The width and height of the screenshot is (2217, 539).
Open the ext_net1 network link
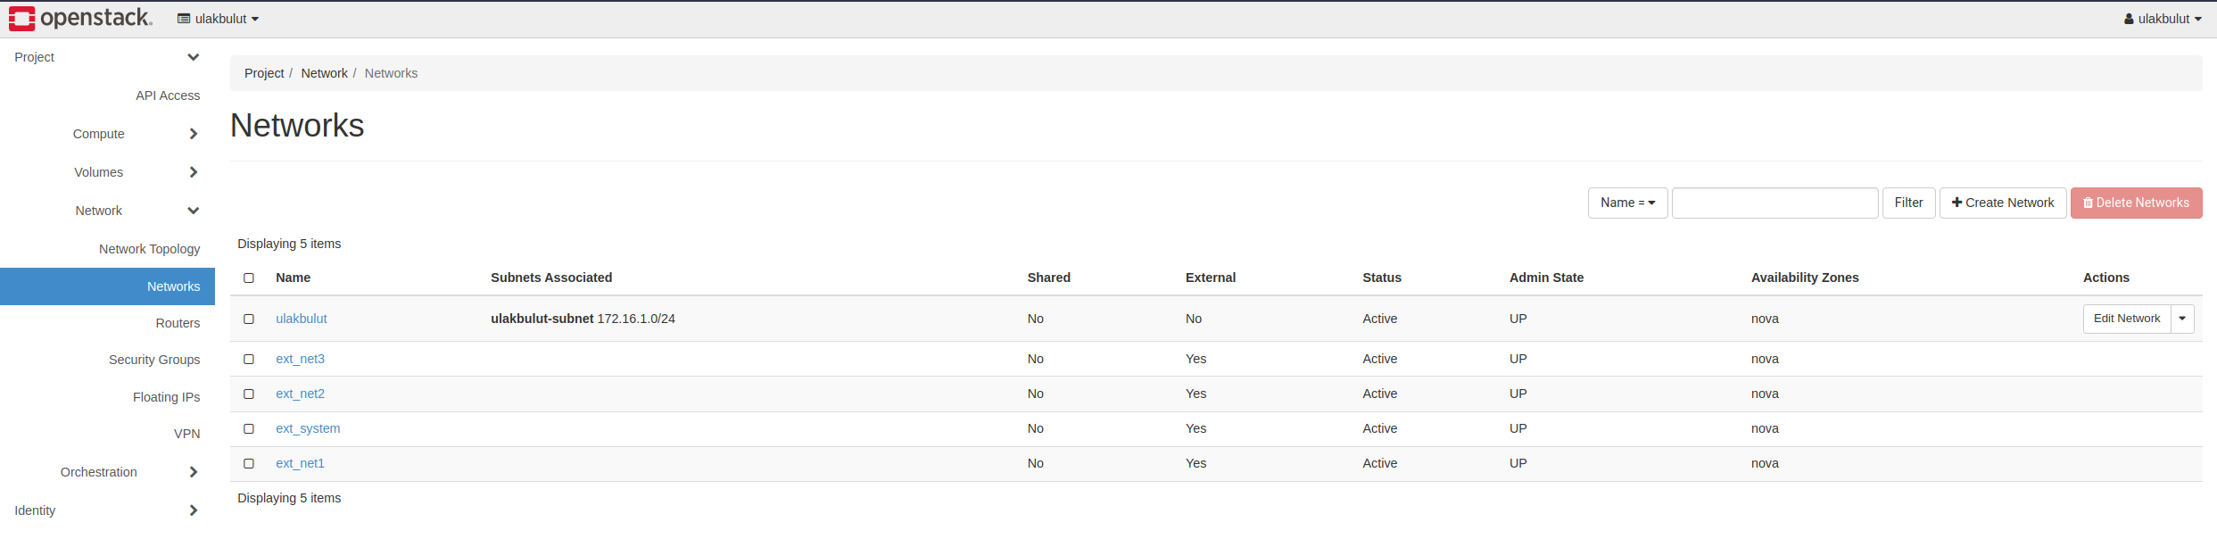(x=300, y=463)
